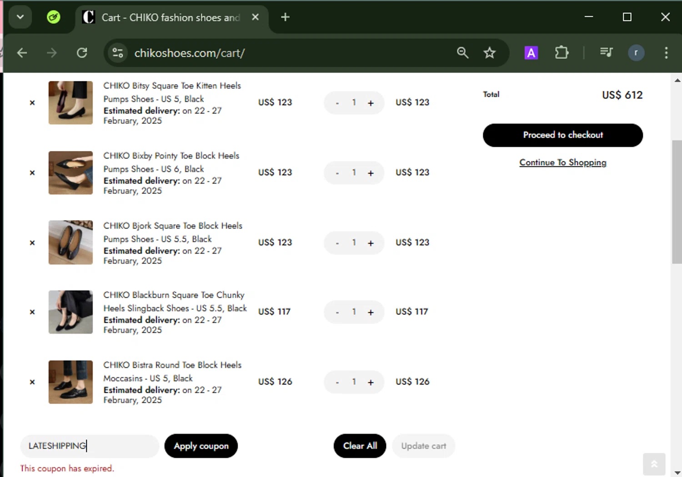The image size is (682, 477).
Task: Remove Blackburn Square Toe Chunky Heels from cart
Action: click(32, 312)
